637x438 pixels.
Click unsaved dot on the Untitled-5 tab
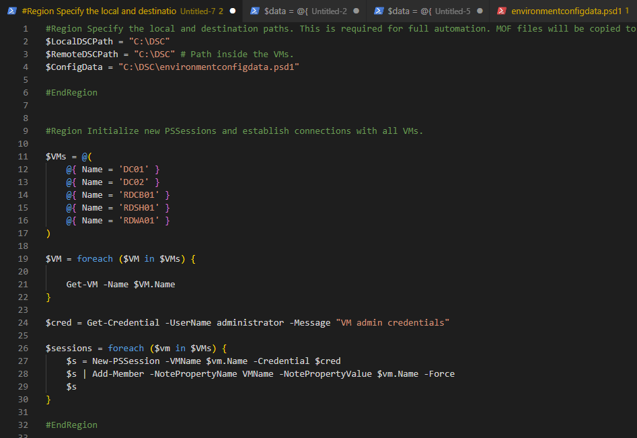click(x=480, y=11)
